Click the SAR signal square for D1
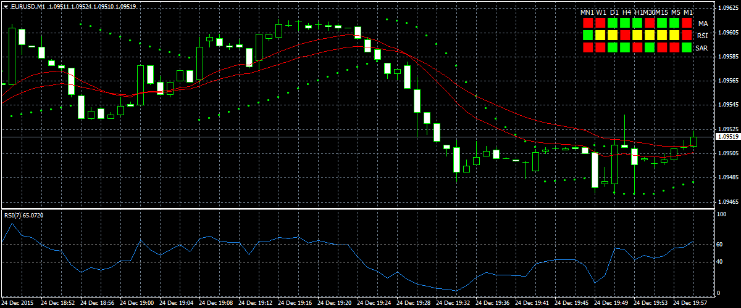 click(x=613, y=47)
